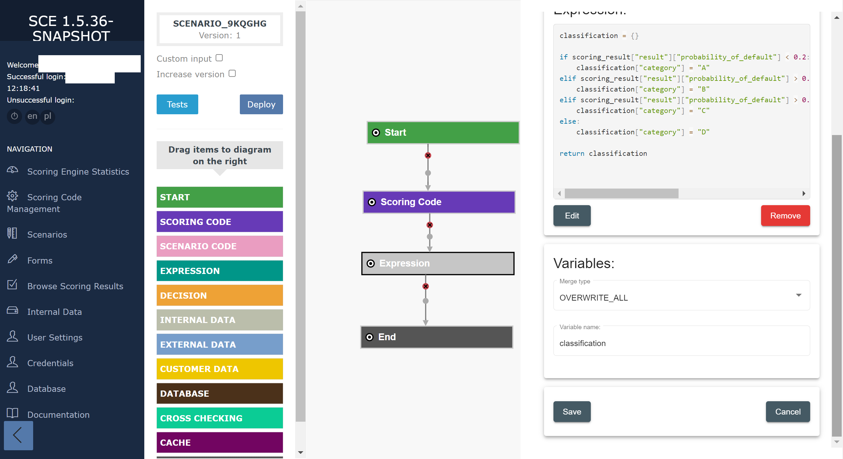
Task: Click the Scoring Engine Statistics gauge icon
Action: tap(12, 170)
